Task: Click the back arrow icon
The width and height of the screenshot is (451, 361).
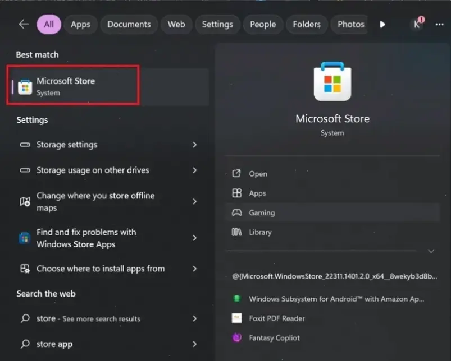Action: 23,24
